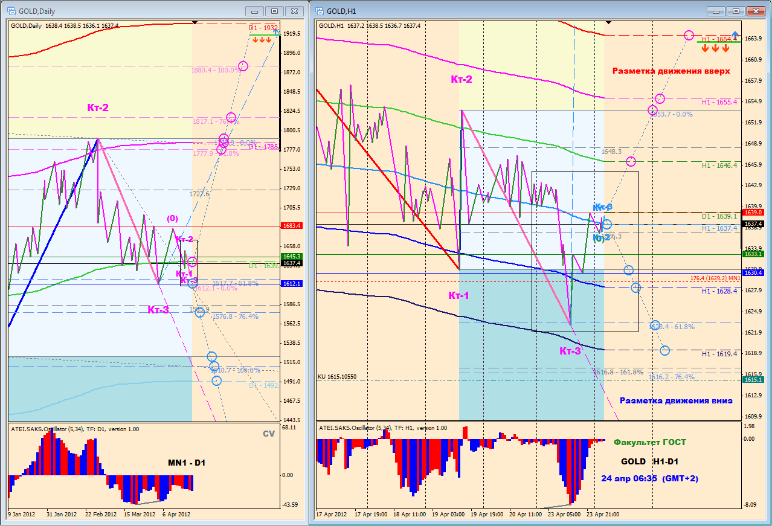772x526 pixels.
Task: Select the blue up arrow above 1663.4 price
Action: pos(735,34)
